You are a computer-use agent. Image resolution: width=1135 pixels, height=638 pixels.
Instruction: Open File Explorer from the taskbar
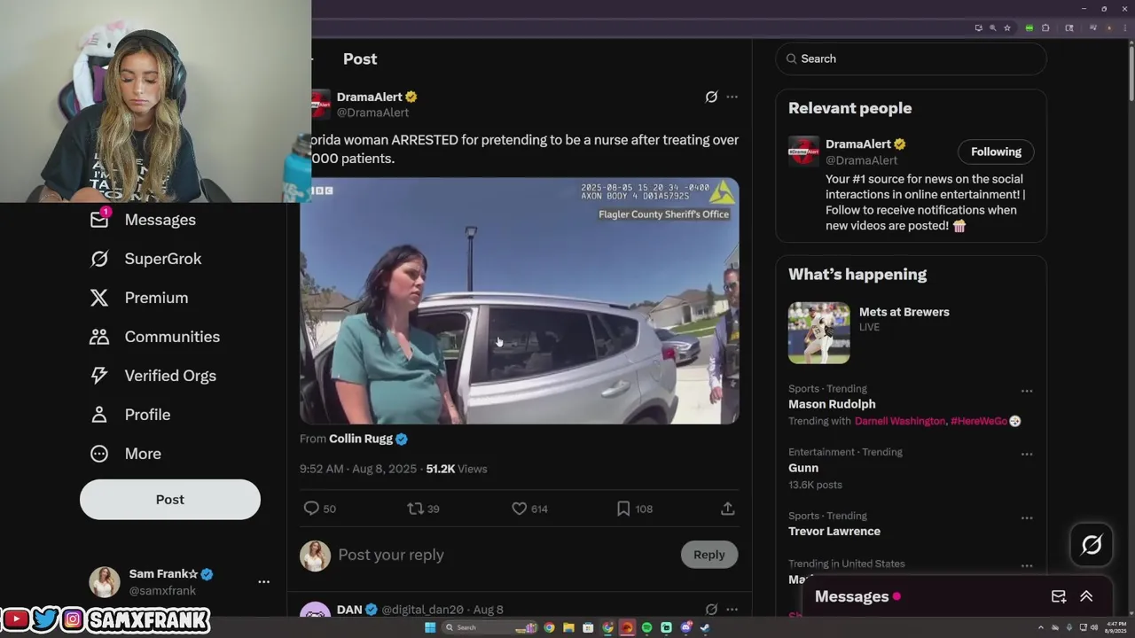tap(568, 627)
